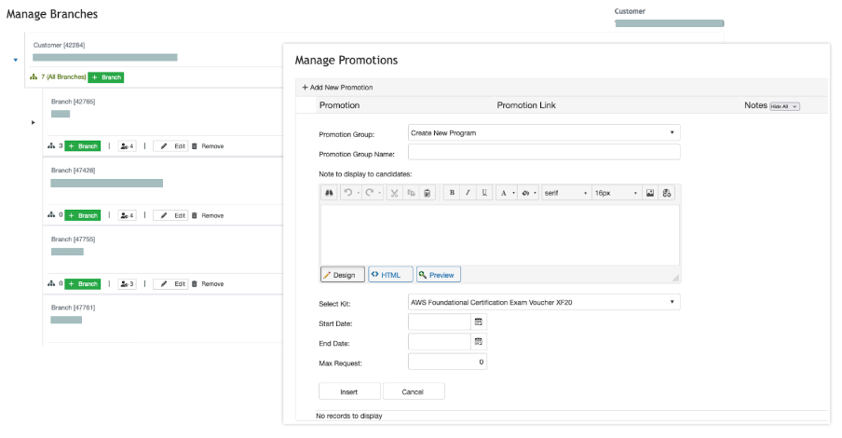Edit Branch [42765]

(171, 146)
